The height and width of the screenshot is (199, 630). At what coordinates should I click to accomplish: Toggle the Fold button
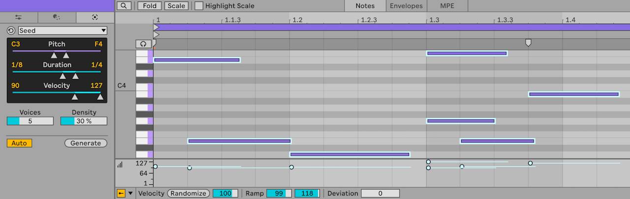coord(149,6)
